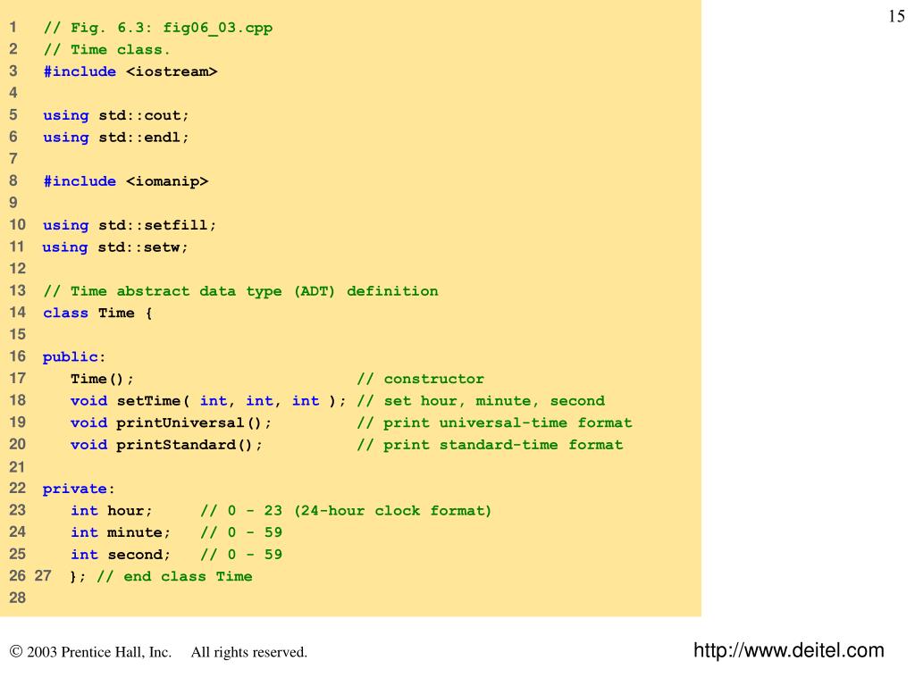
Task: Click the "using std::endl;" line
Action: point(116,138)
